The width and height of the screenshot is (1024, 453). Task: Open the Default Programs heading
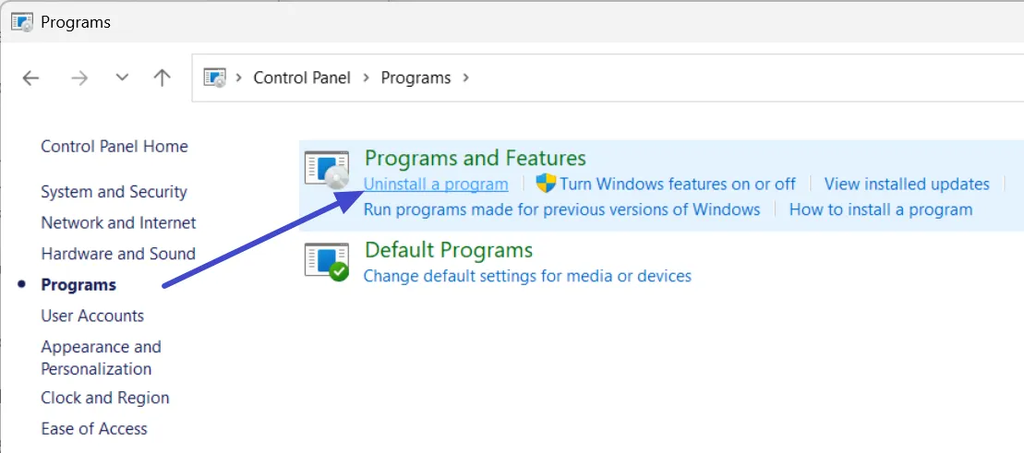[449, 250]
